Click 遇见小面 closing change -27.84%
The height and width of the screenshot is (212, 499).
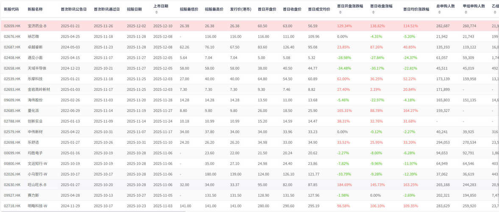coord(378,58)
